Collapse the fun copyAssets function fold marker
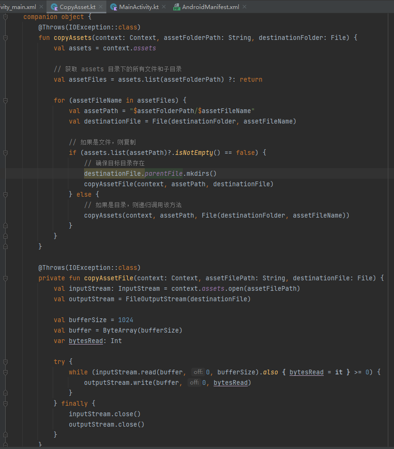The height and width of the screenshot is (449, 394). pyautogui.click(x=5, y=38)
